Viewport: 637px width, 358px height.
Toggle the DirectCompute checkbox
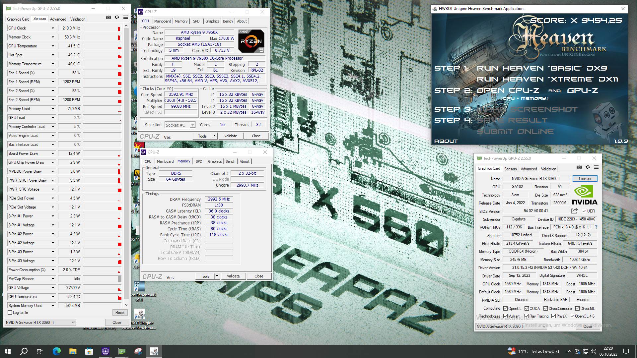tap(545, 309)
